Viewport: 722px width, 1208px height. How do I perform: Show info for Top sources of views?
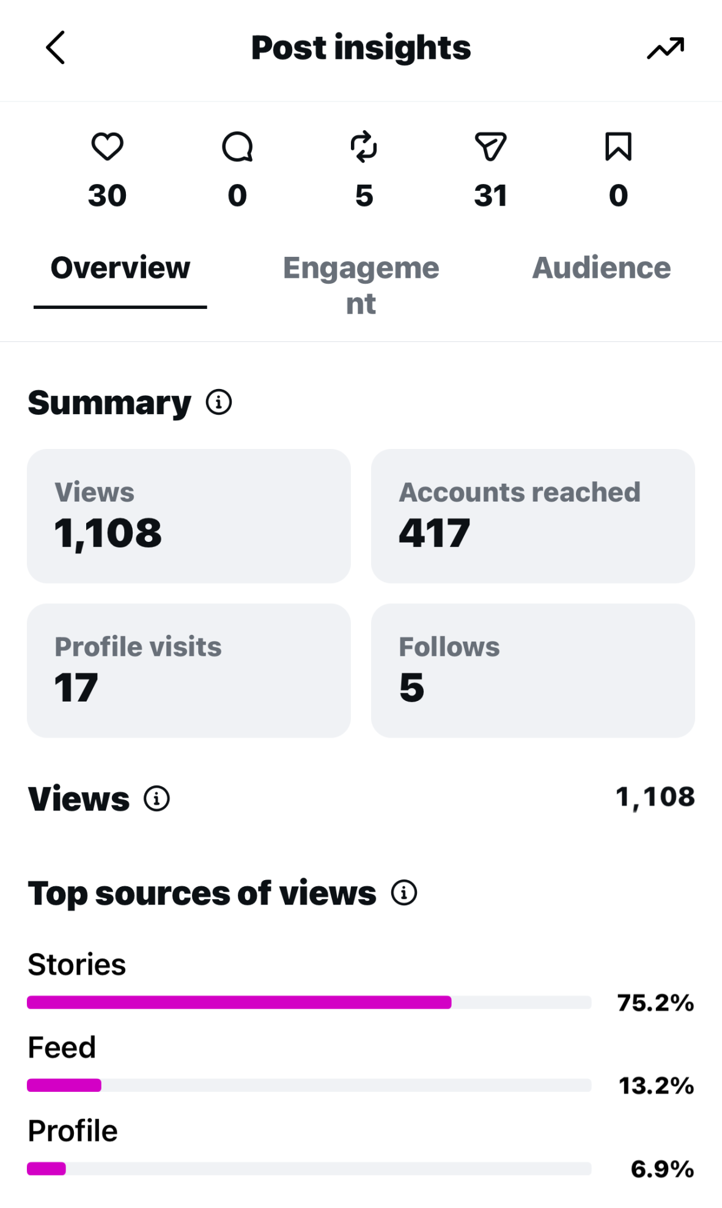point(404,893)
